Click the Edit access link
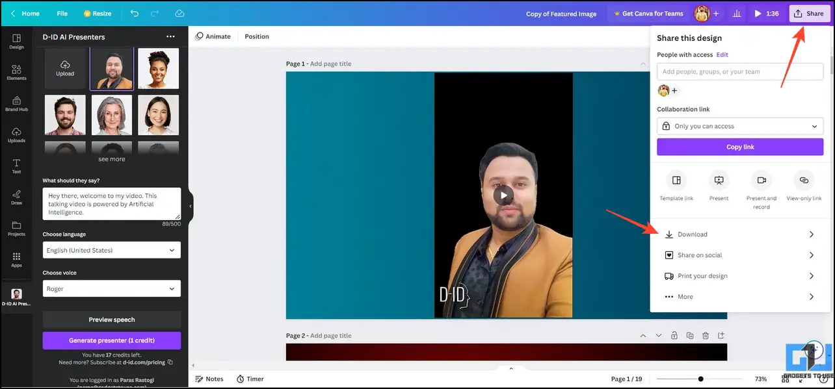Image resolution: width=835 pixels, height=389 pixels. [x=722, y=55]
